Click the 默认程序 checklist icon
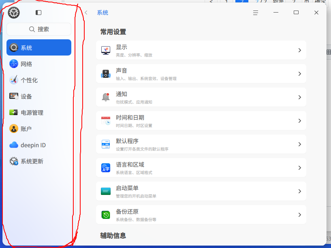This screenshot has height=248, width=331. [106, 144]
